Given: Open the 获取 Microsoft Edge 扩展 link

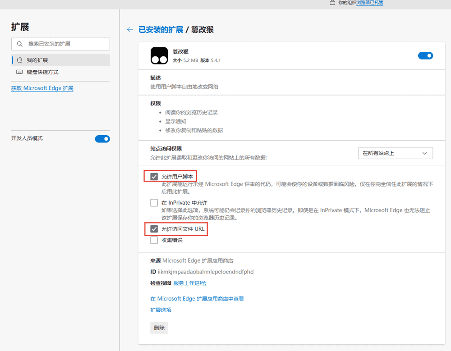Looking at the screenshot, I should tap(42, 88).
